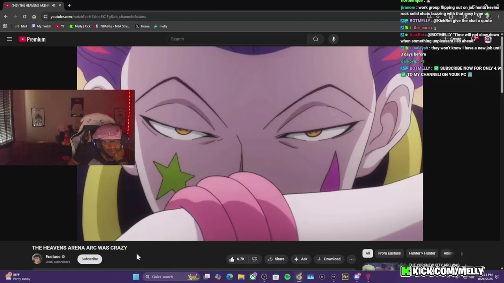
Task: Subscribe to Eustass channel
Action: tap(90, 259)
